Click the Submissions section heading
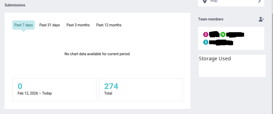The height and width of the screenshot is (114, 273). click(15, 5)
